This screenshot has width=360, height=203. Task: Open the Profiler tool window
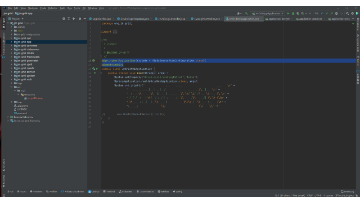pyautogui.click(x=51, y=191)
